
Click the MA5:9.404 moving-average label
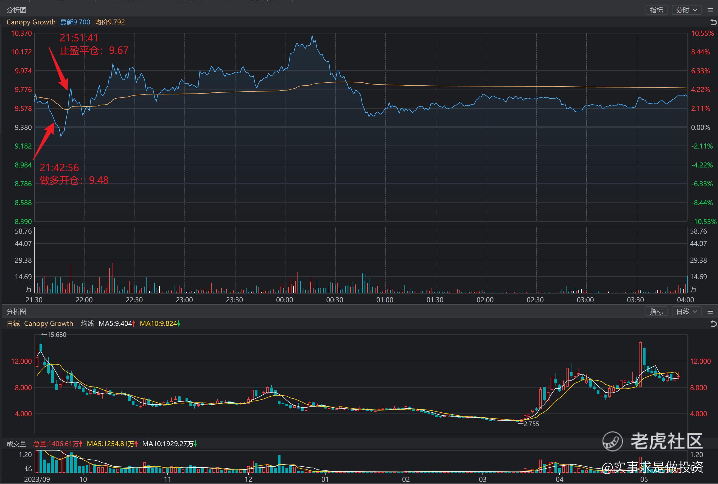pos(115,323)
